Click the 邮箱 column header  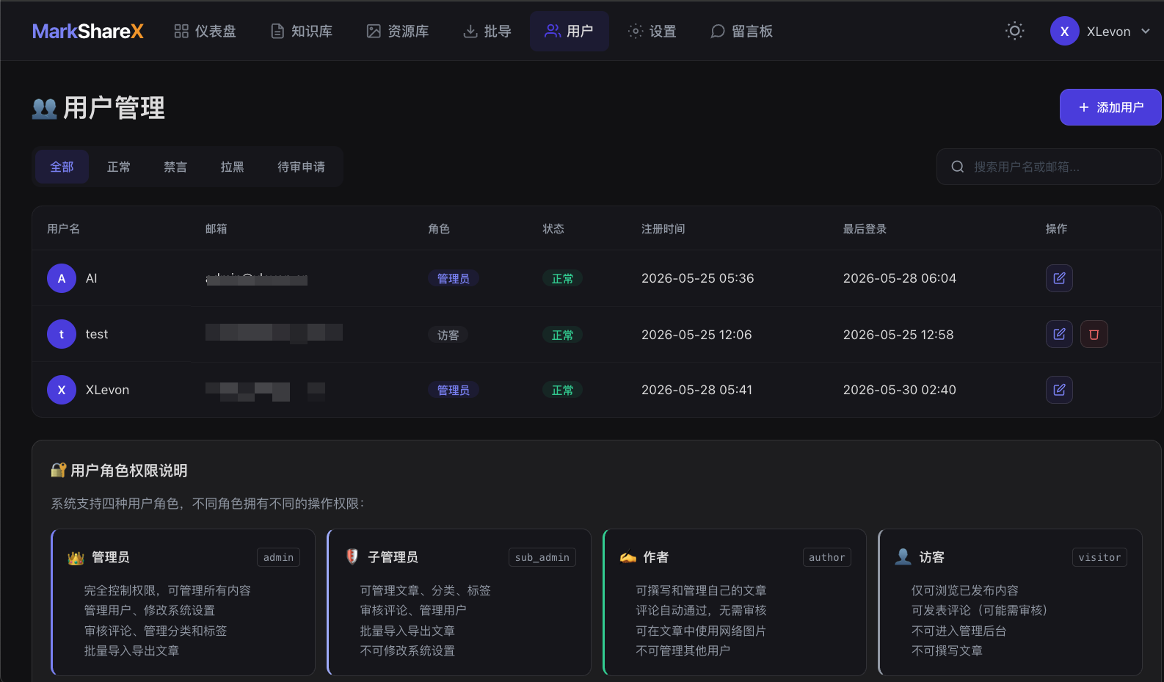(217, 229)
